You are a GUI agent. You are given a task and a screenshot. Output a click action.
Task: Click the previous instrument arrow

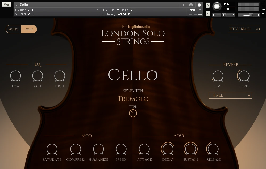[179, 5]
